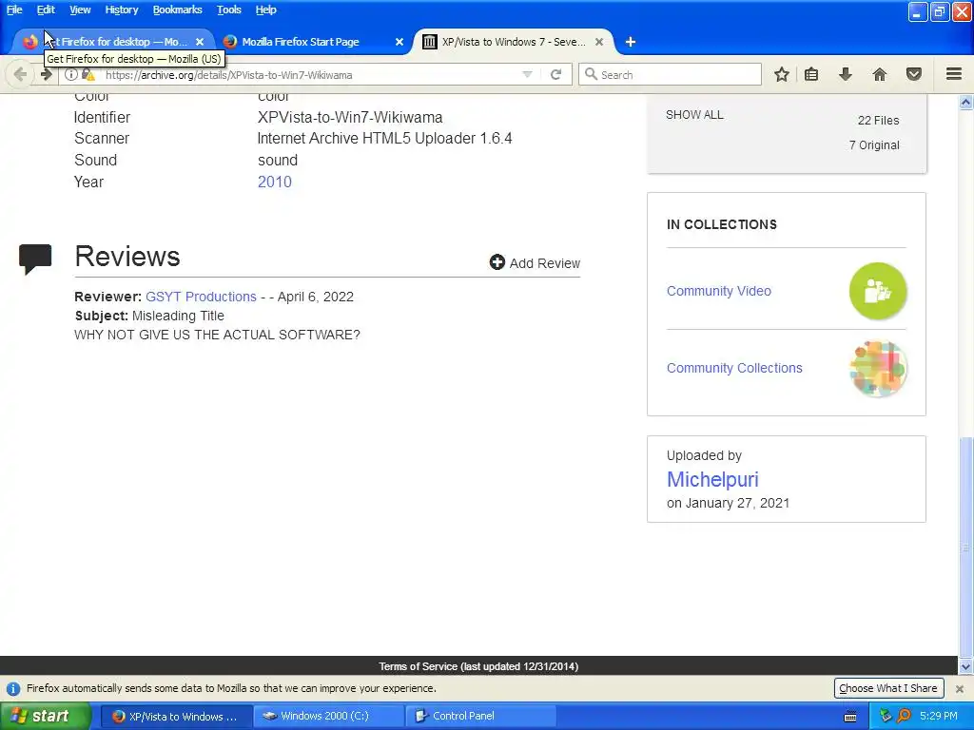Viewport: 974px width, 730px height.
Task: Click in the URL address field
Action: tap(311, 74)
